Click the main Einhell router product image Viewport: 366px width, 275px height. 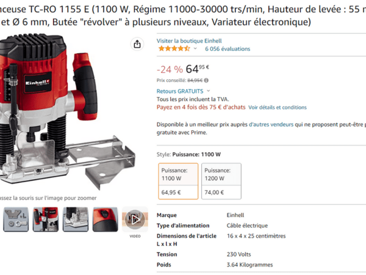click(66, 112)
